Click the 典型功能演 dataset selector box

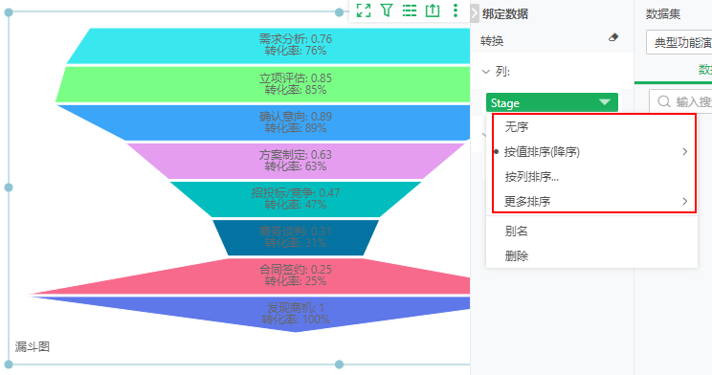click(679, 42)
